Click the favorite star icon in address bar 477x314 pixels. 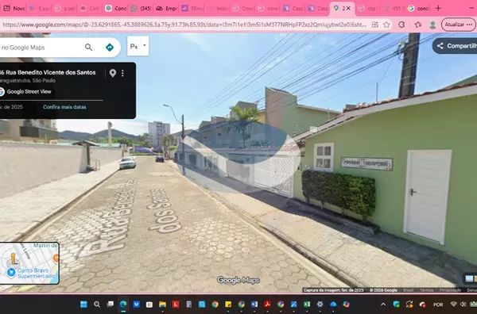(386, 25)
